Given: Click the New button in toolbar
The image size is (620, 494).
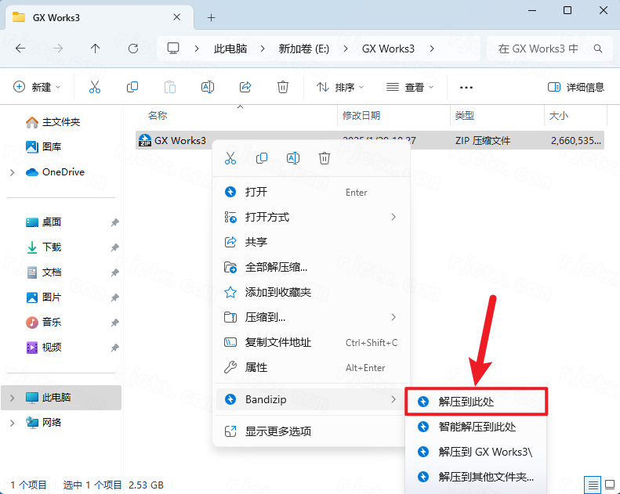Looking at the screenshot, I should (x=38, y=87).
